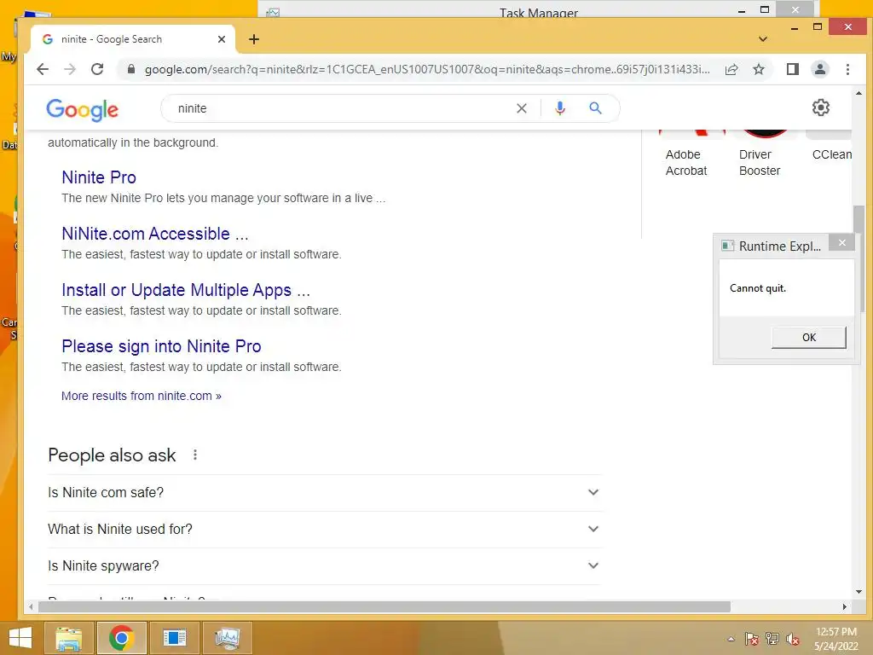
Task: Open the Chrome profile avatar
Action: click(819, 69)
